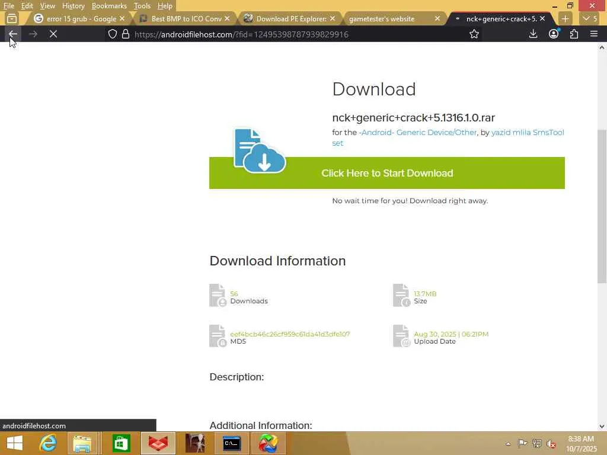The image size is (607, 455).
Task: Click the page vertical scrollbar thumb
Action: [602, 207]
